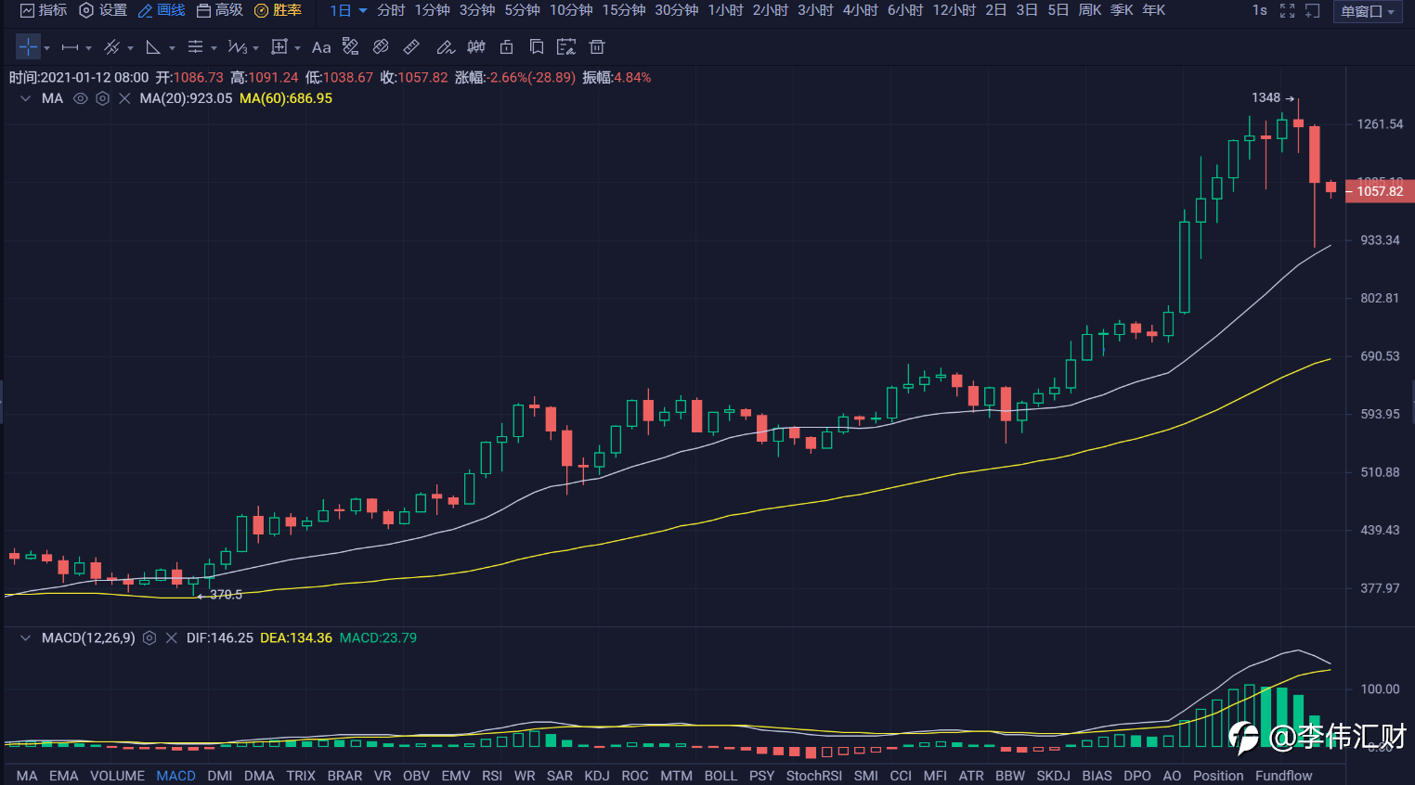Viewport: 1415px width, 785px height.
Task: Click the MA(60):686.95 legend value
Action: tap(286, 98)
